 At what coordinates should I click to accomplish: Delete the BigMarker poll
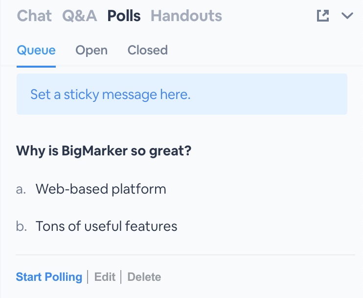click(x=144, y=277)
